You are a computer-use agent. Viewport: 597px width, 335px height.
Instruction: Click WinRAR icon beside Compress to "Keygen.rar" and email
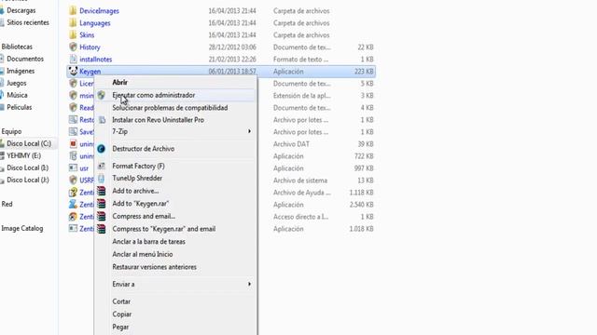click(x=102, y=229)
